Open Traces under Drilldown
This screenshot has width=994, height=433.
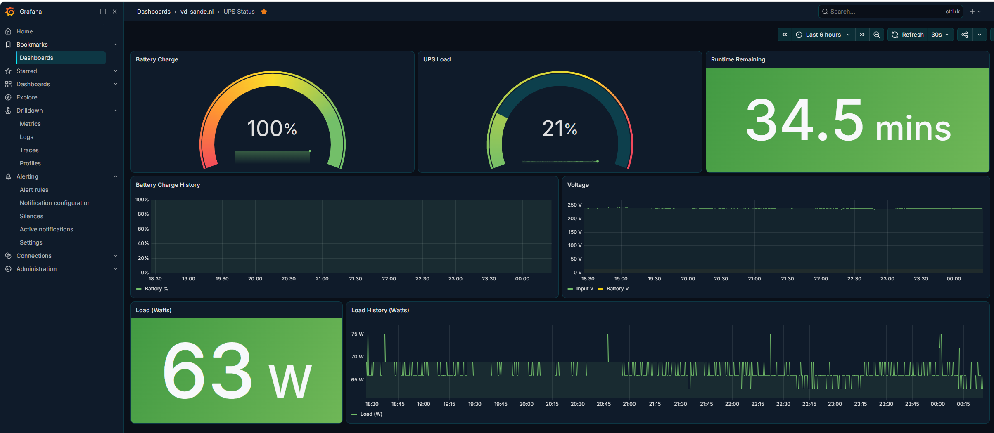point(29,150)
